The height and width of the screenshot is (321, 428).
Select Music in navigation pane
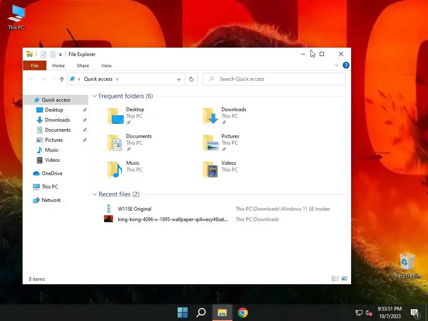click(x=51, y=150)
